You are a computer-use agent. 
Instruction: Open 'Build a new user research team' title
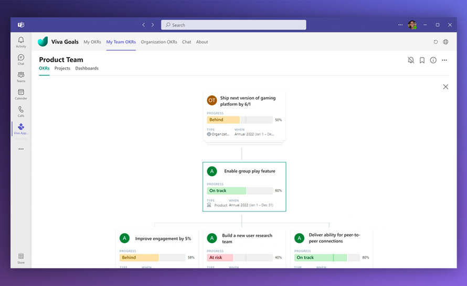click(x=247, y=238)
